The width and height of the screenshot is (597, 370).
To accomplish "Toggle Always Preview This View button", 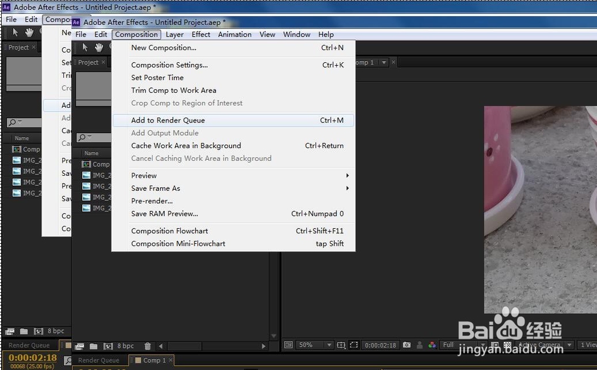I will [288, 345].
